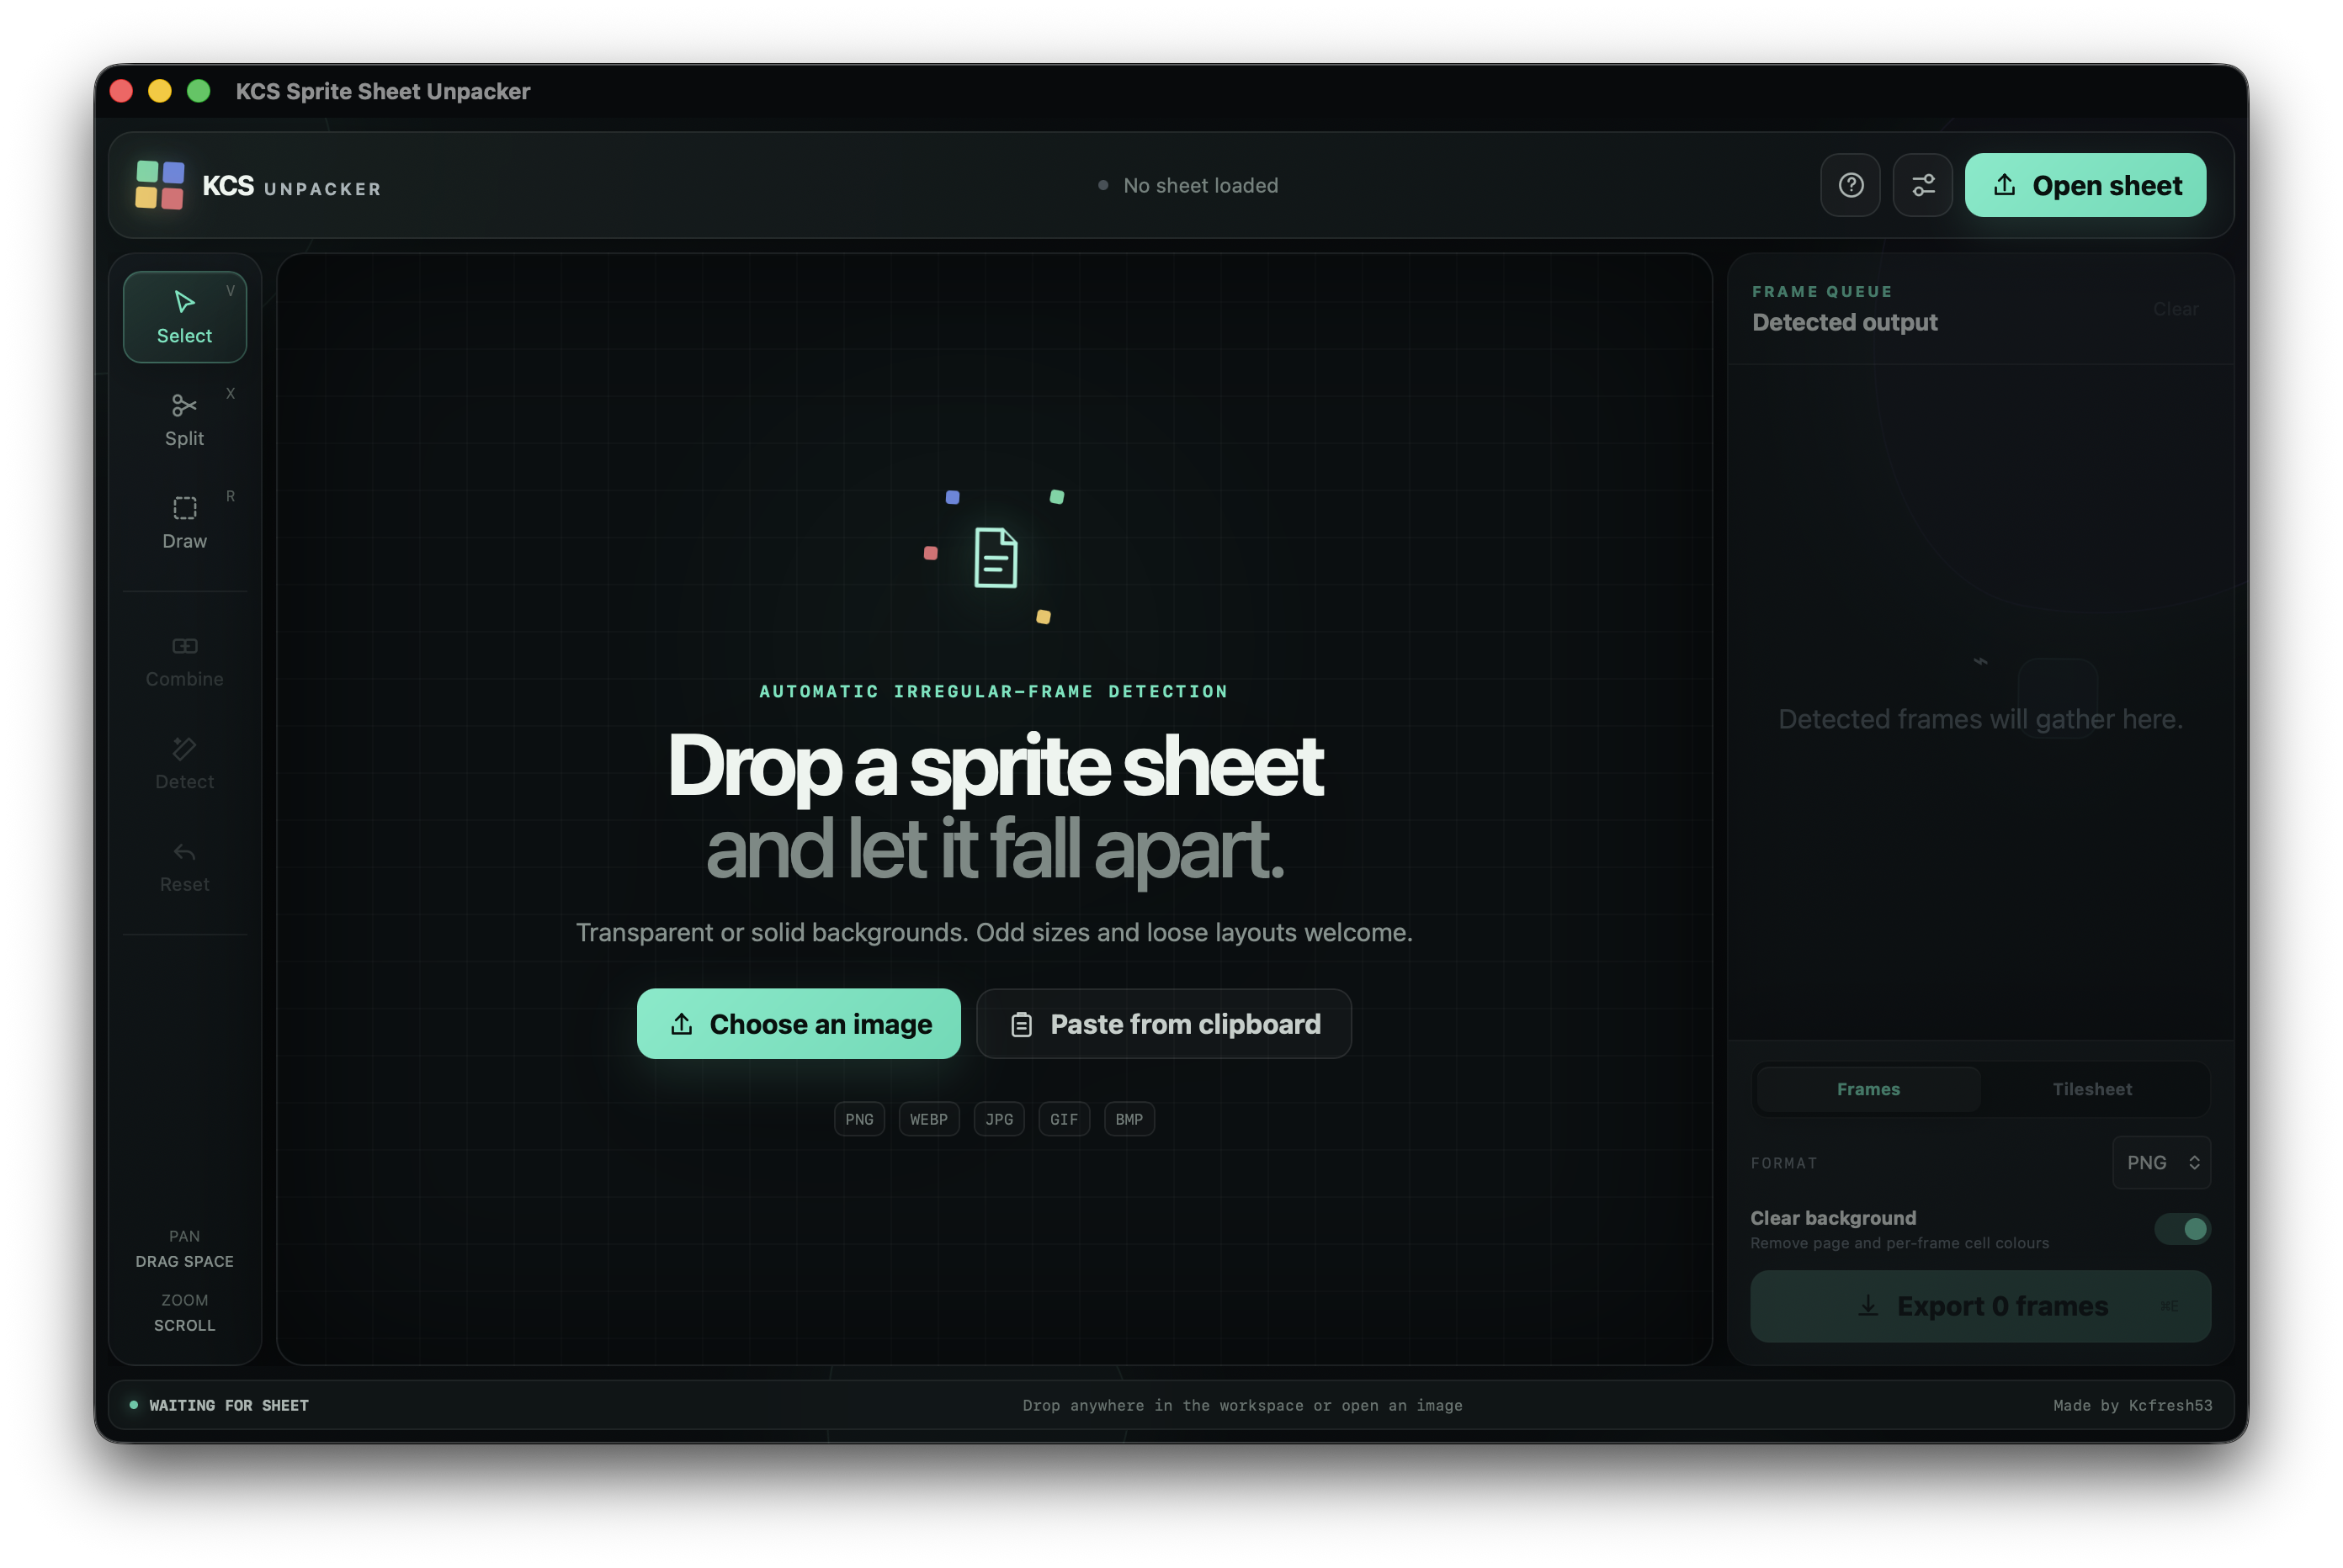Click the WEBP format badge
Viewport: 2343px width, 1568px height.
pos(928,1119)
